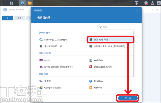Screen dimensions: 161x103
Task: Click the Hyper Backup app logo
Action: tap(5, 10)
